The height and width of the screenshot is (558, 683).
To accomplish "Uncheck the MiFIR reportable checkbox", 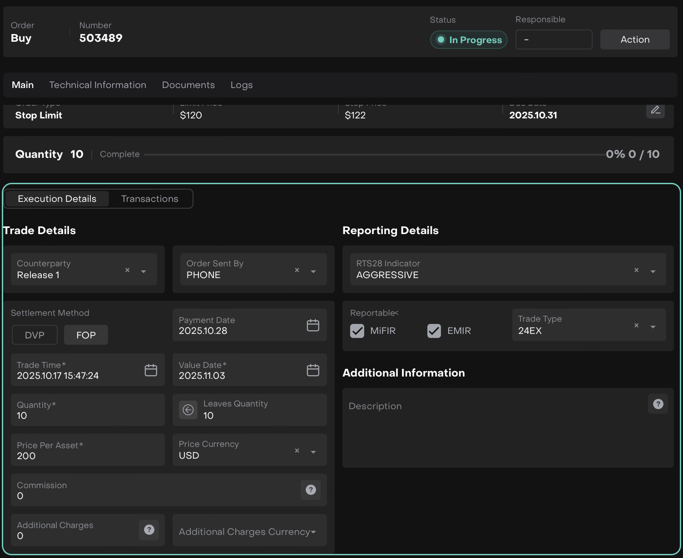I will pyautogui.click(x=357, y=331).
